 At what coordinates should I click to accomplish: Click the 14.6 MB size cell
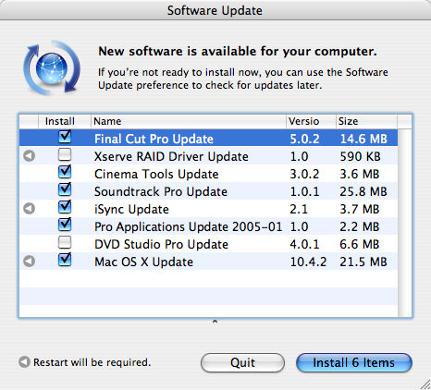pyautogui.click(x=363, y=139)
